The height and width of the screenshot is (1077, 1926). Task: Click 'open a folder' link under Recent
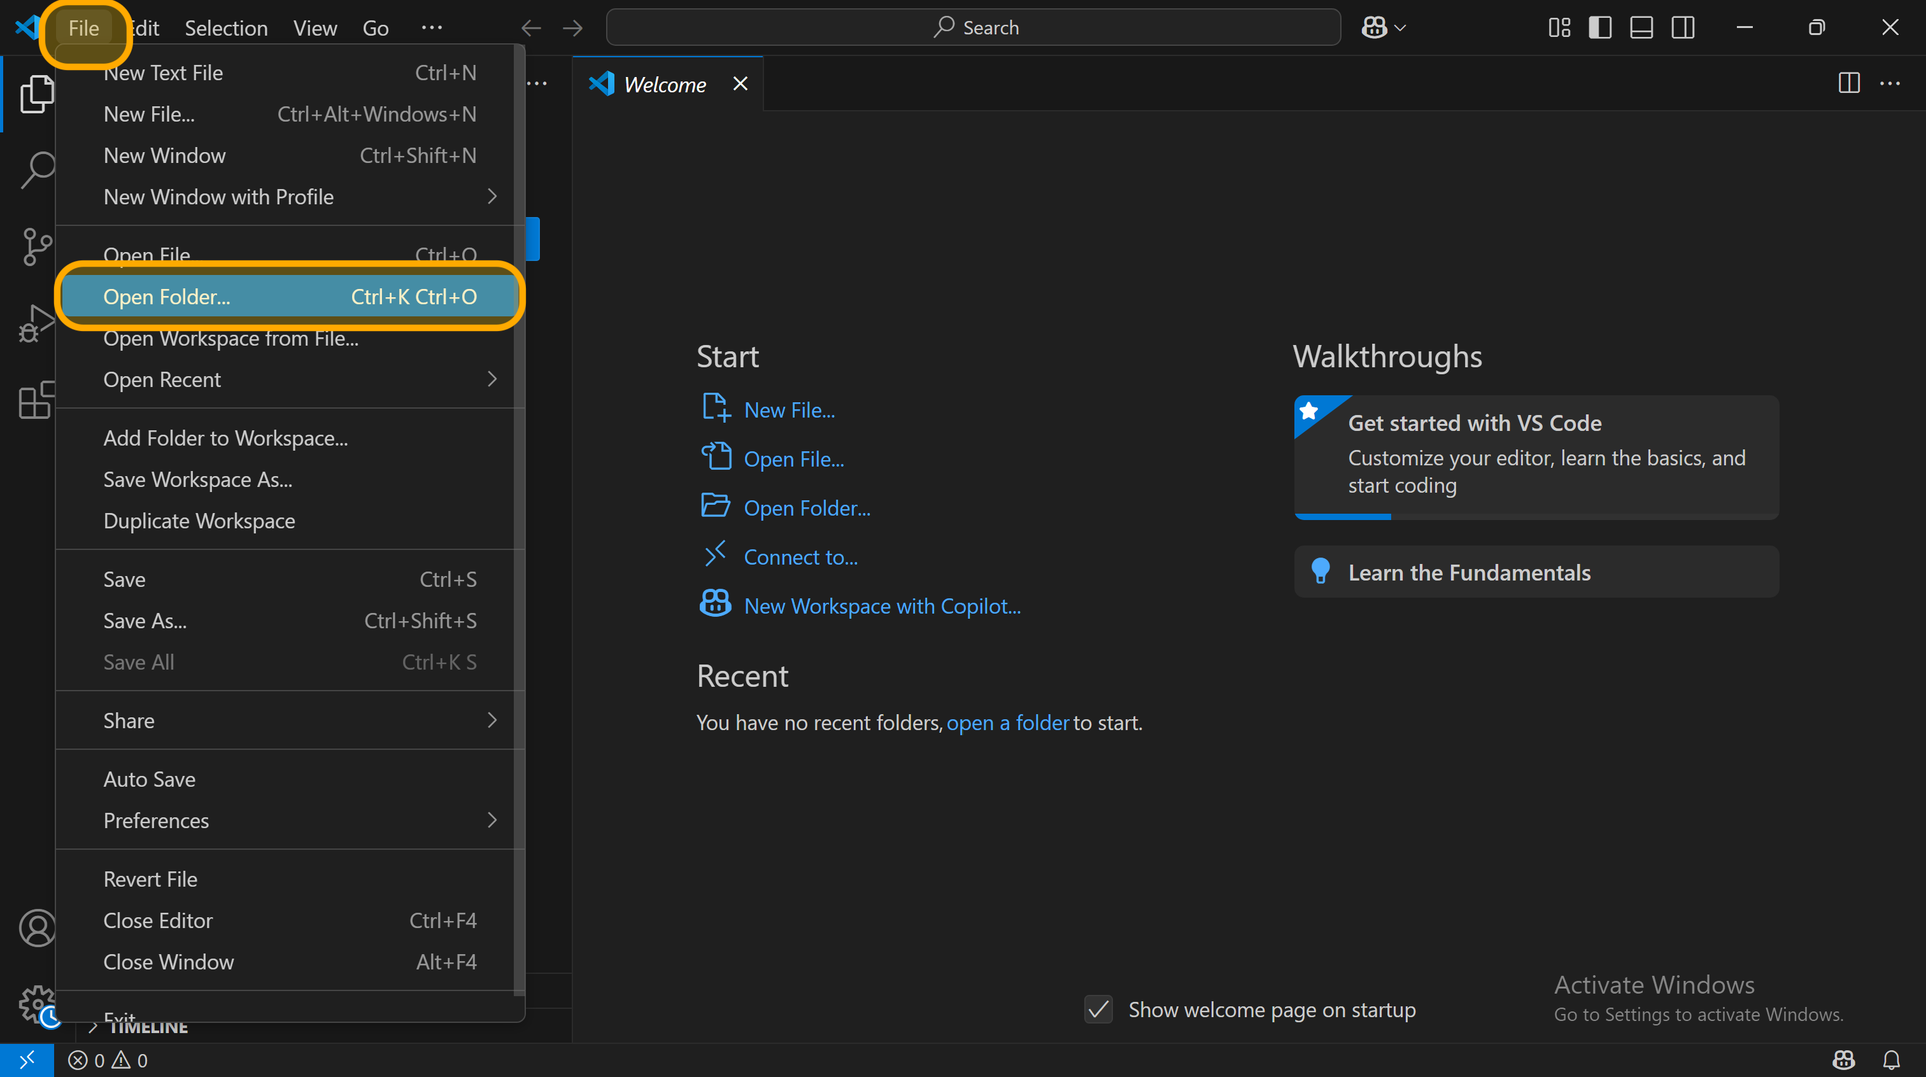tap(1007, 722)
